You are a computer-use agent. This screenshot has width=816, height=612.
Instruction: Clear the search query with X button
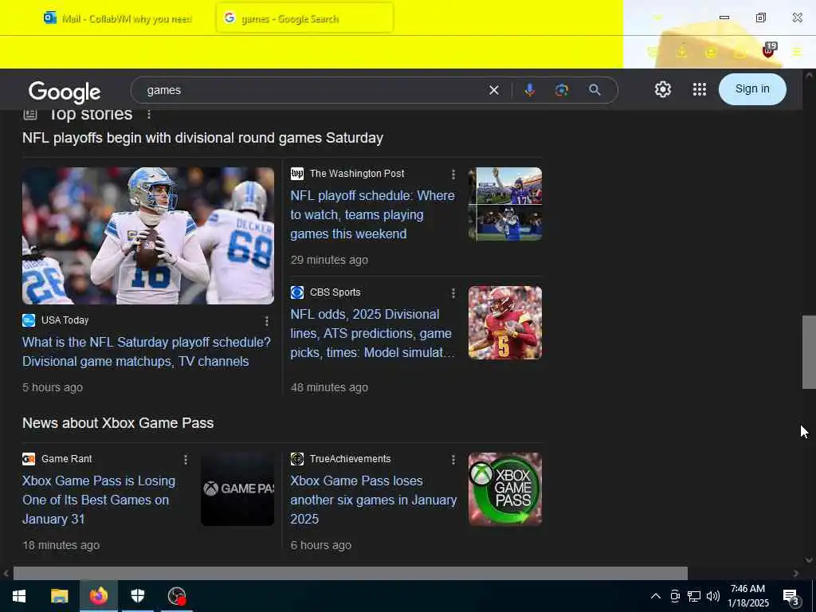pos(494,90)
